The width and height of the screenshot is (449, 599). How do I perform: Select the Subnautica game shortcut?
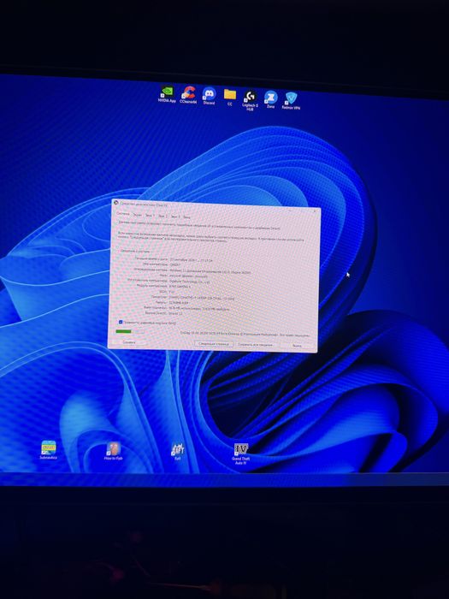point(49,449)
